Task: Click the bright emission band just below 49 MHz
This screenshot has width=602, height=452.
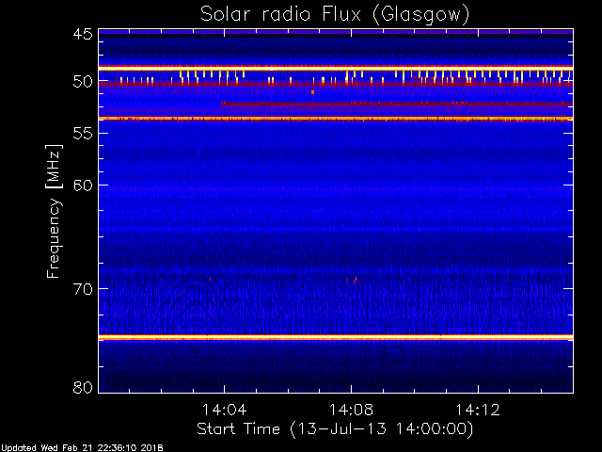Action: 336,68
